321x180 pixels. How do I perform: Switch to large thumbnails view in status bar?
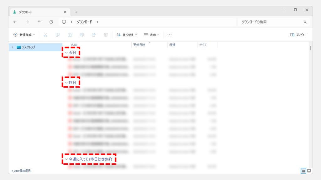(309, 171)
